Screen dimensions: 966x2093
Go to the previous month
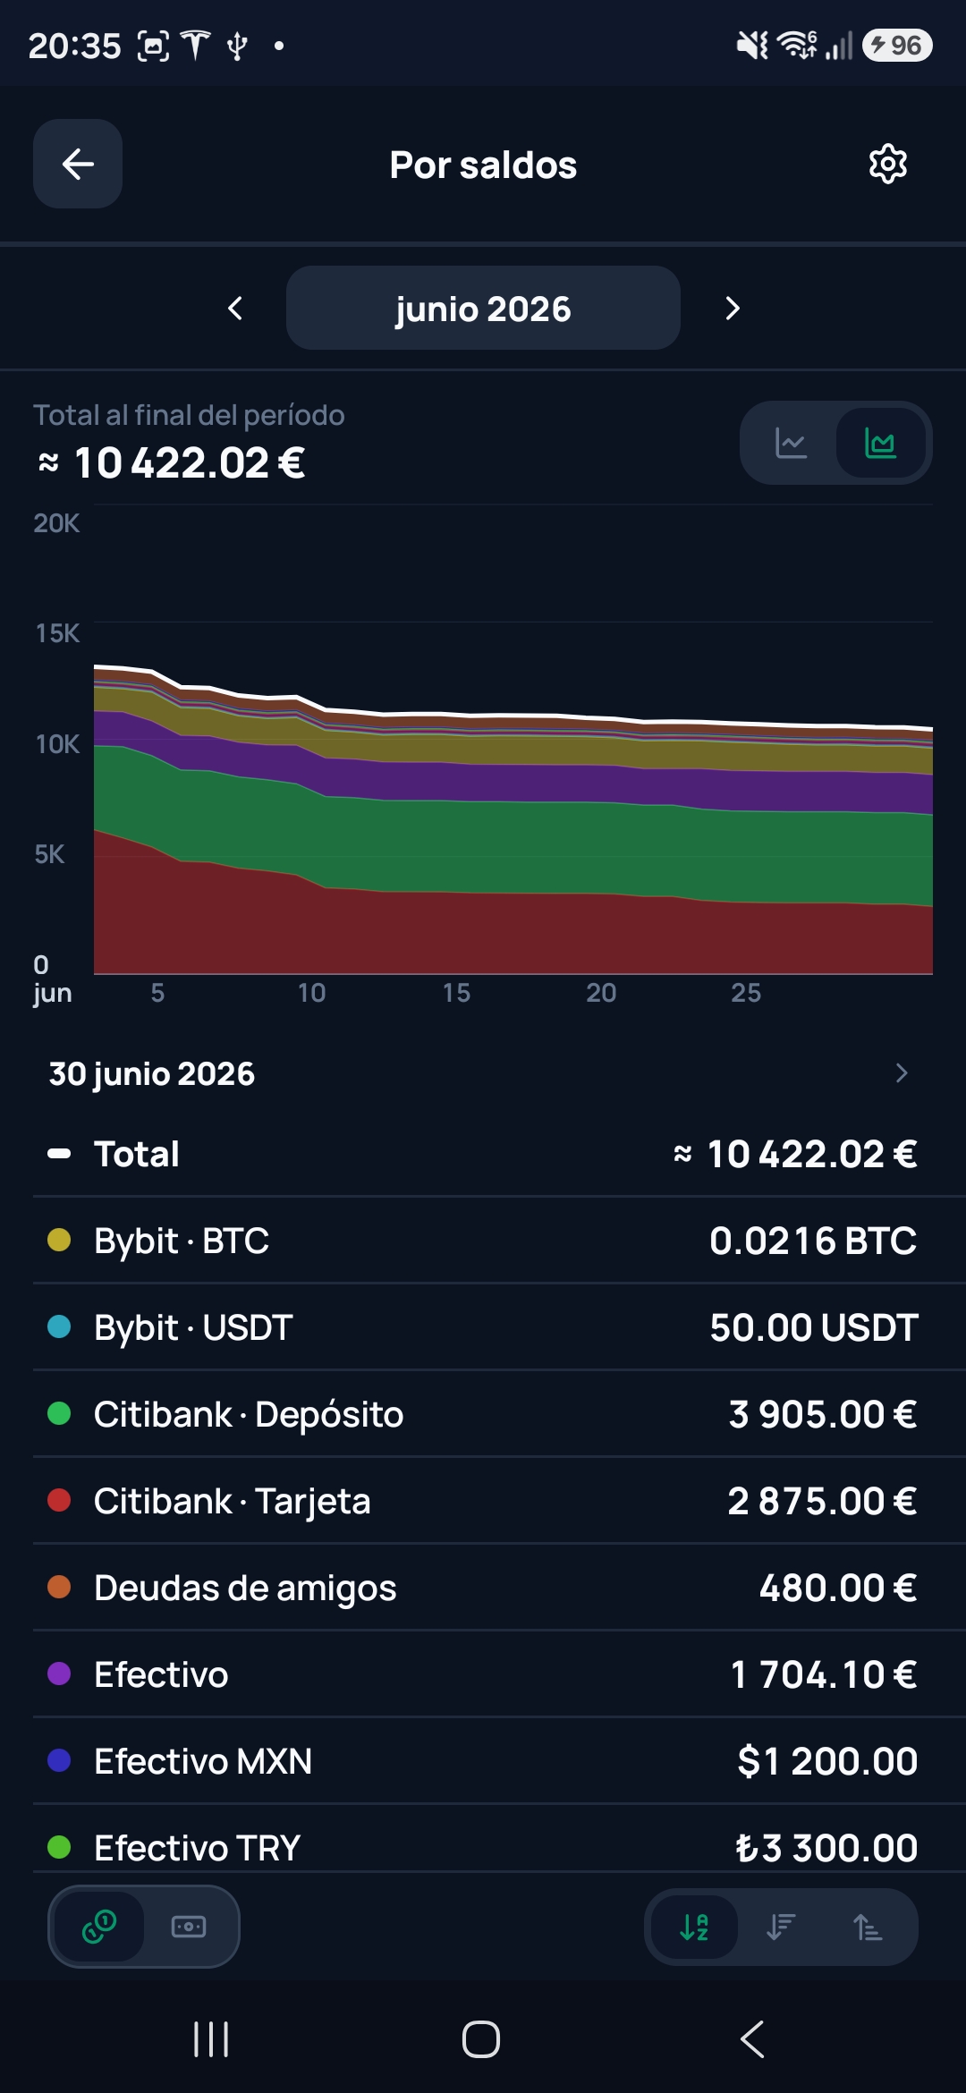(x=235, y=309)
